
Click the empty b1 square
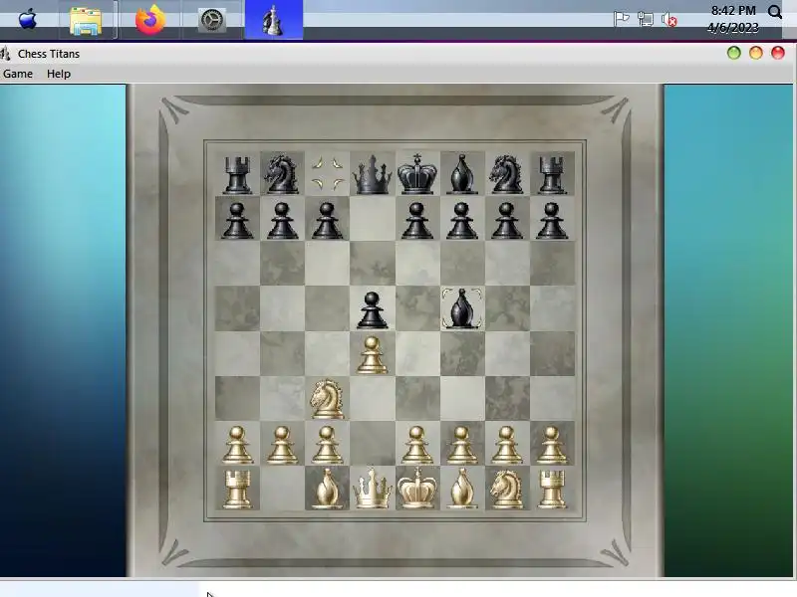(282, 488)
